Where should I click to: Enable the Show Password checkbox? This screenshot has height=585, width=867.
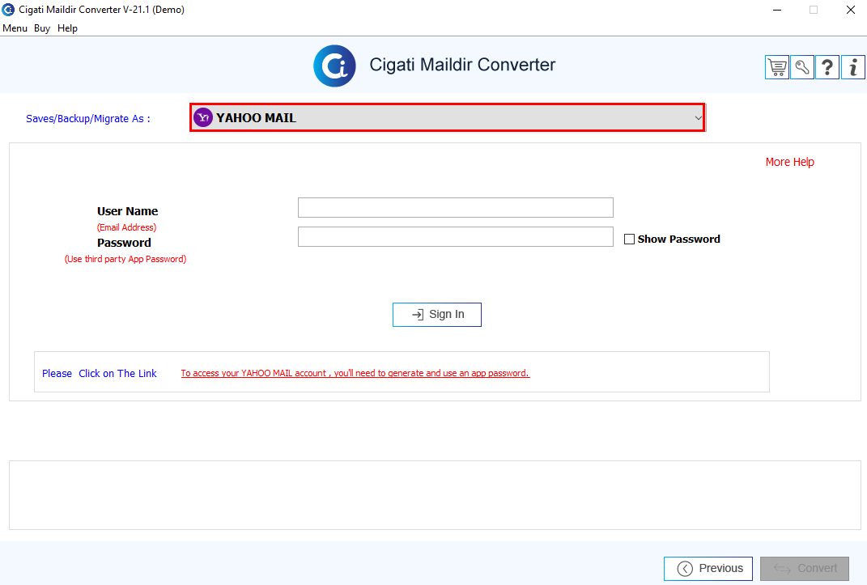[x=629, y=240]
